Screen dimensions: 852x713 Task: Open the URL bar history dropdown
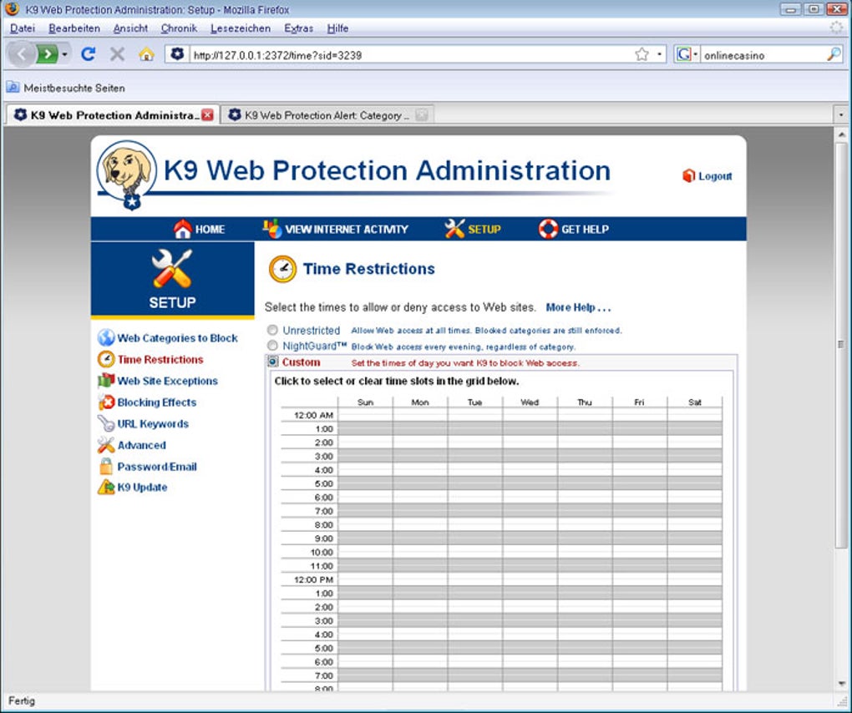coord(660,54)
